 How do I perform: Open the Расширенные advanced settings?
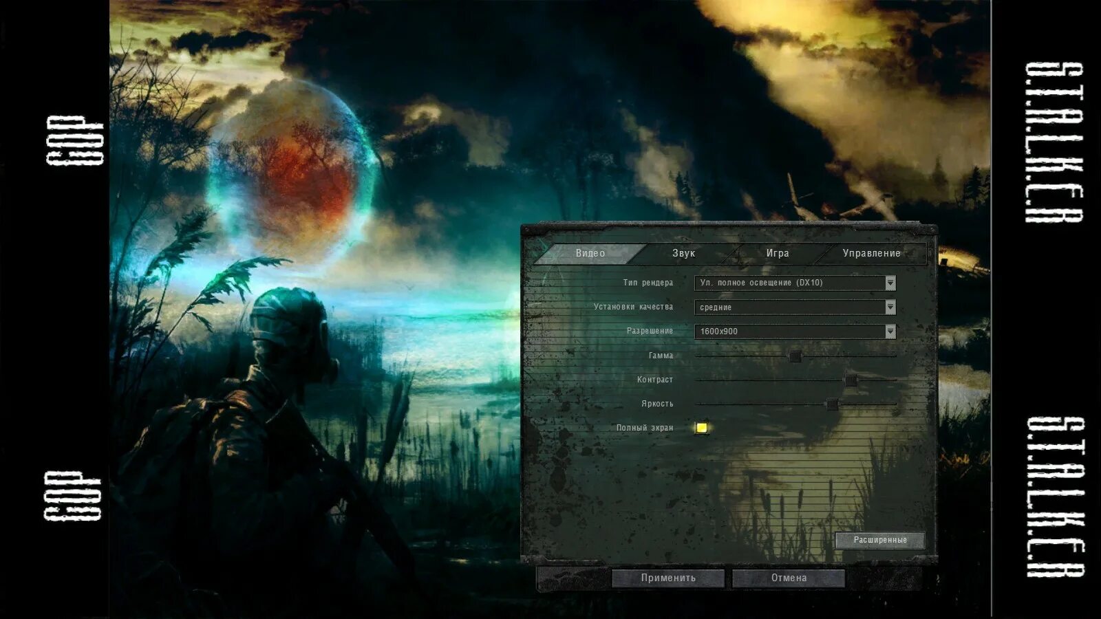[880, 540]
